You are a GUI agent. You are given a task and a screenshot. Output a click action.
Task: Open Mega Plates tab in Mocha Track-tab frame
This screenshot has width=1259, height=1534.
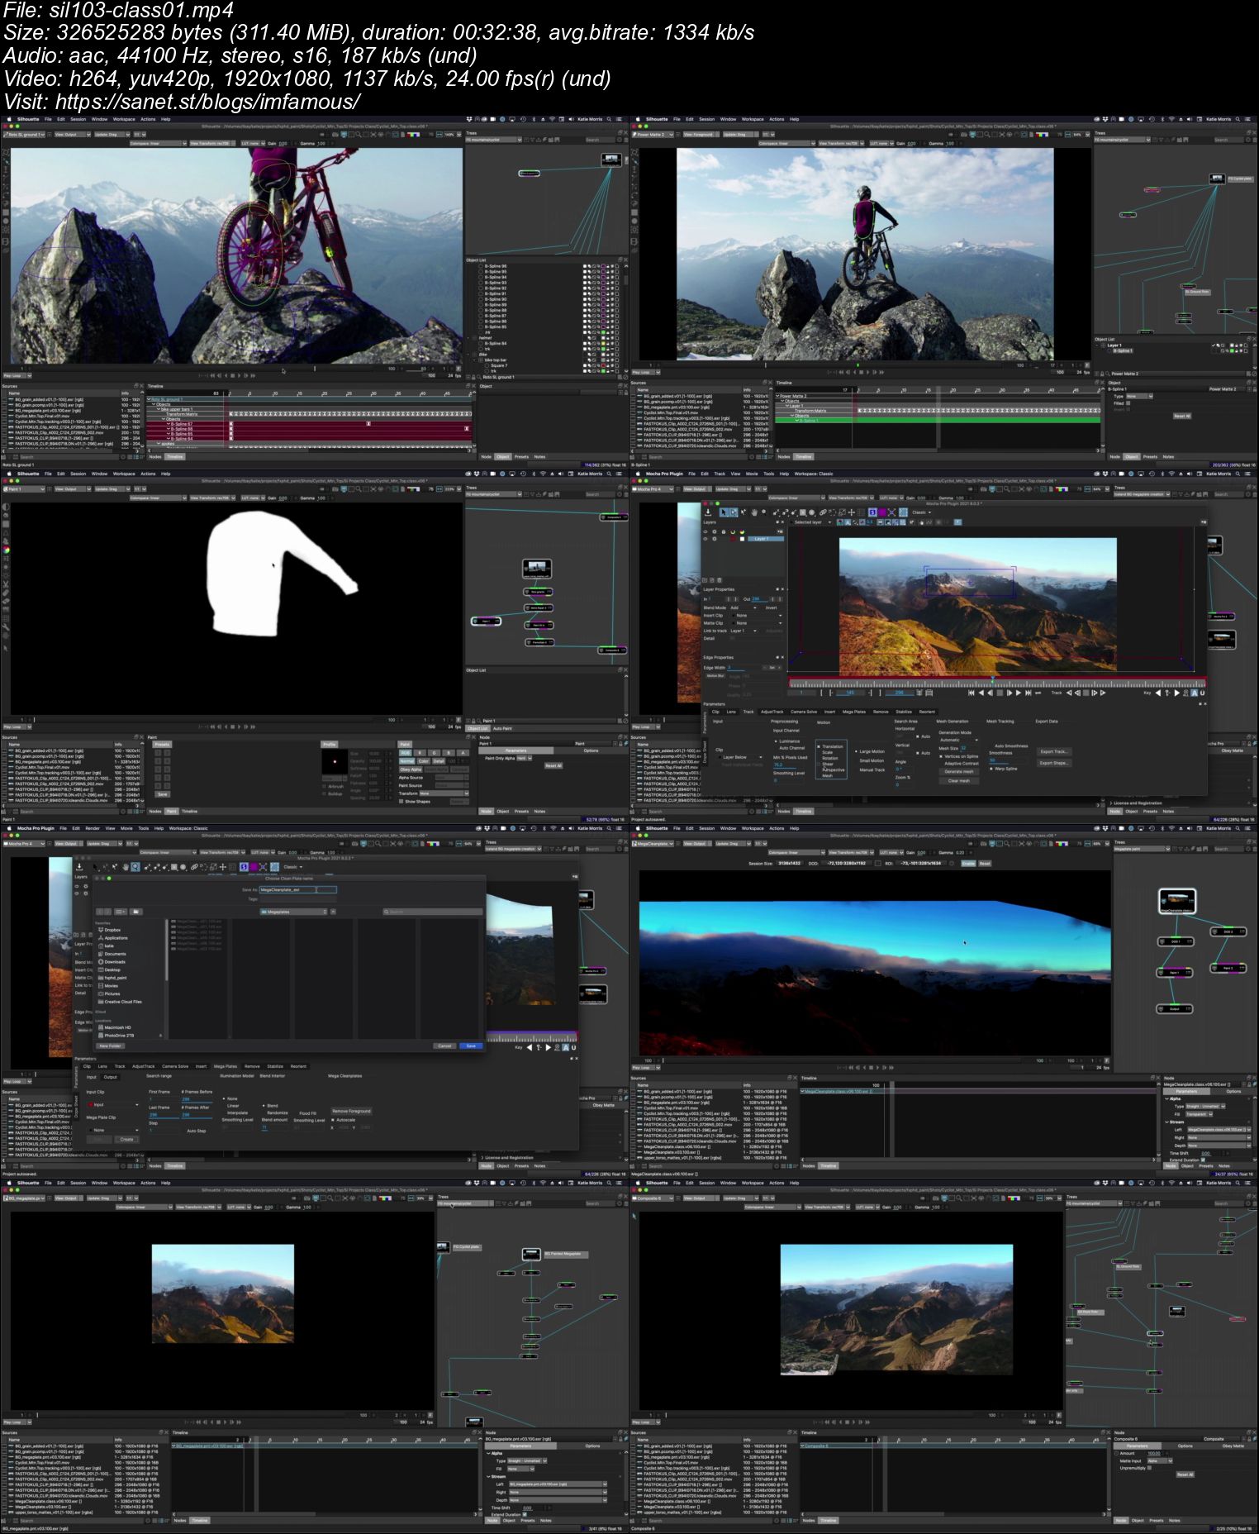(x=854, y=712)
